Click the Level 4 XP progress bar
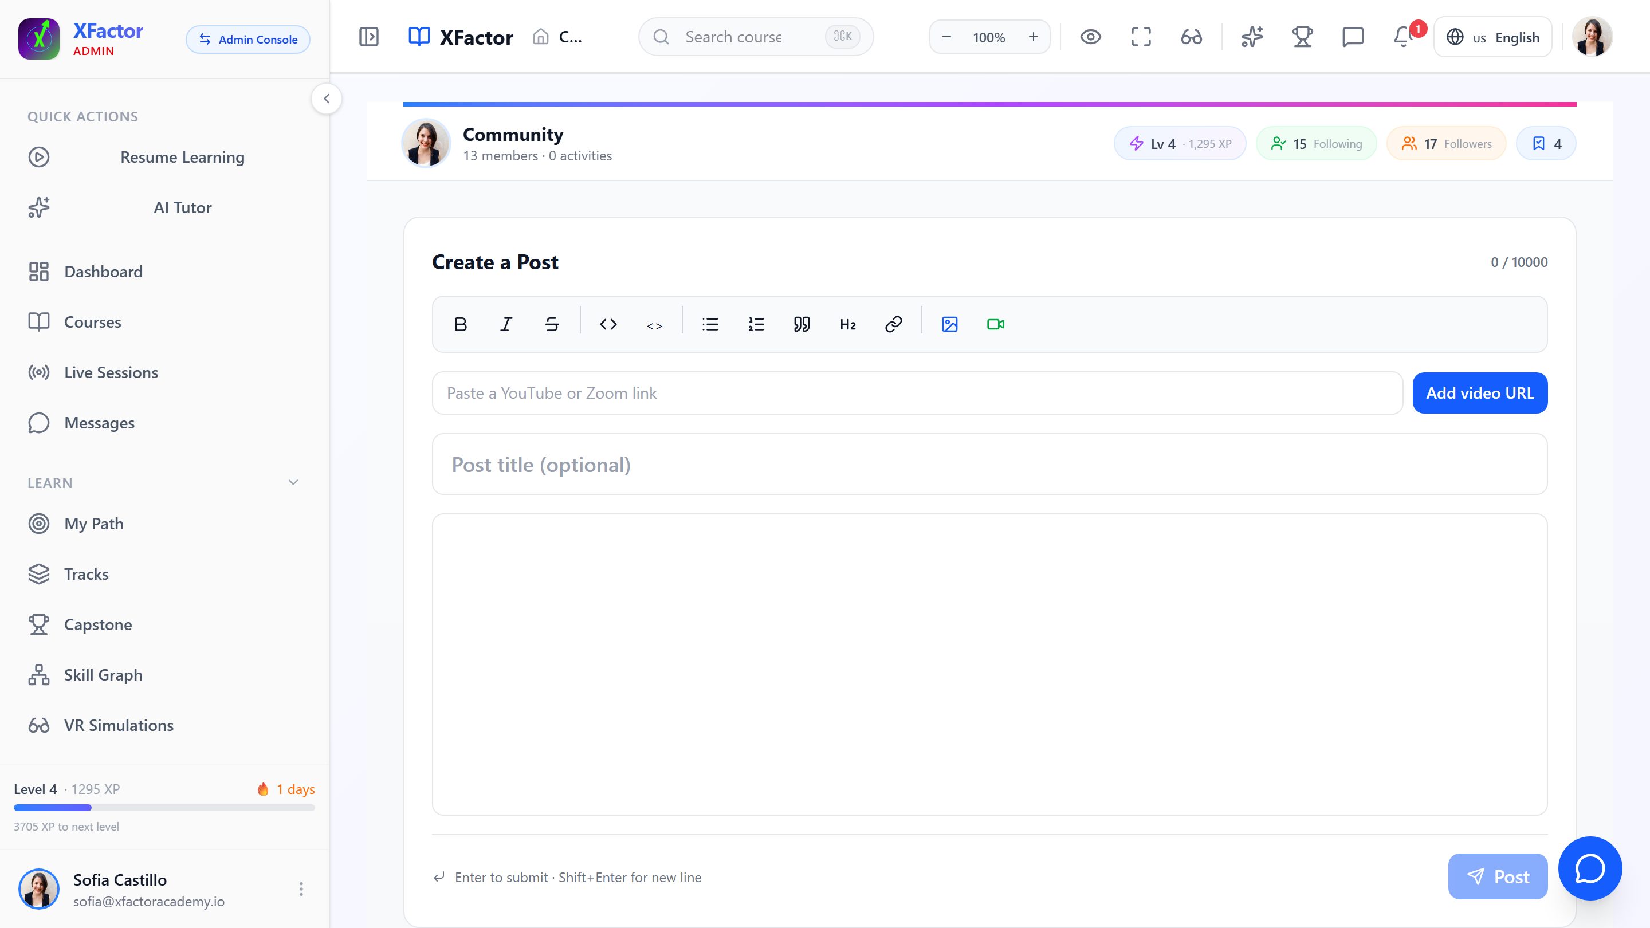Screen dimensions: 1650x928 tap(164, 808)
